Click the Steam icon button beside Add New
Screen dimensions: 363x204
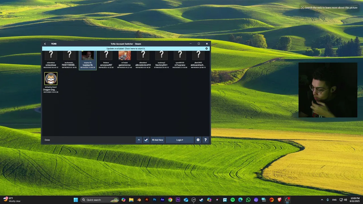(146, 140)
